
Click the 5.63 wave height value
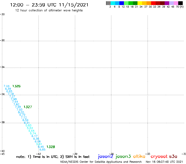(x=30, y=128)
